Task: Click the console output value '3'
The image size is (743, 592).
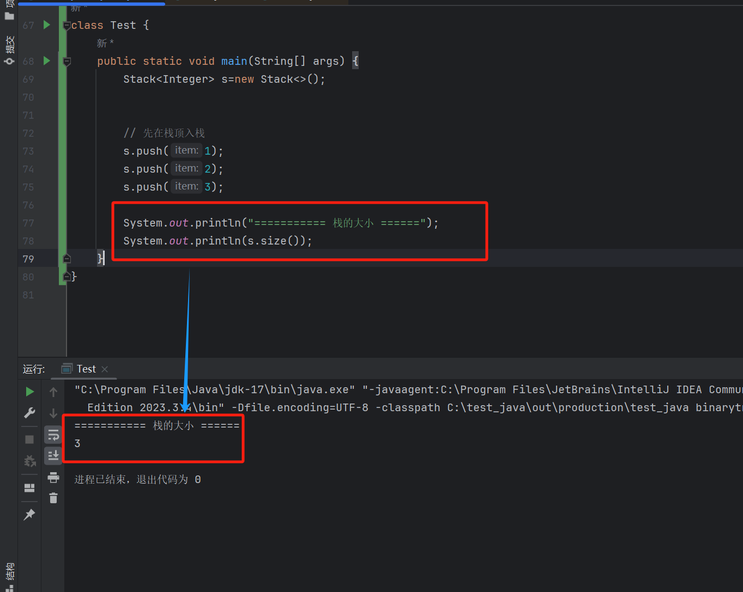Action: 77,443
